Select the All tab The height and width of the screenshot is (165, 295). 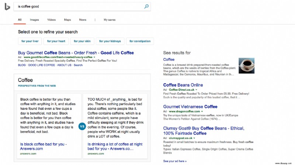point(20,20)
